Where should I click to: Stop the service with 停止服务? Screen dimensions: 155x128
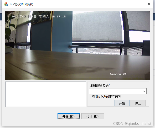pyautogui.click(x=93, y=116)
